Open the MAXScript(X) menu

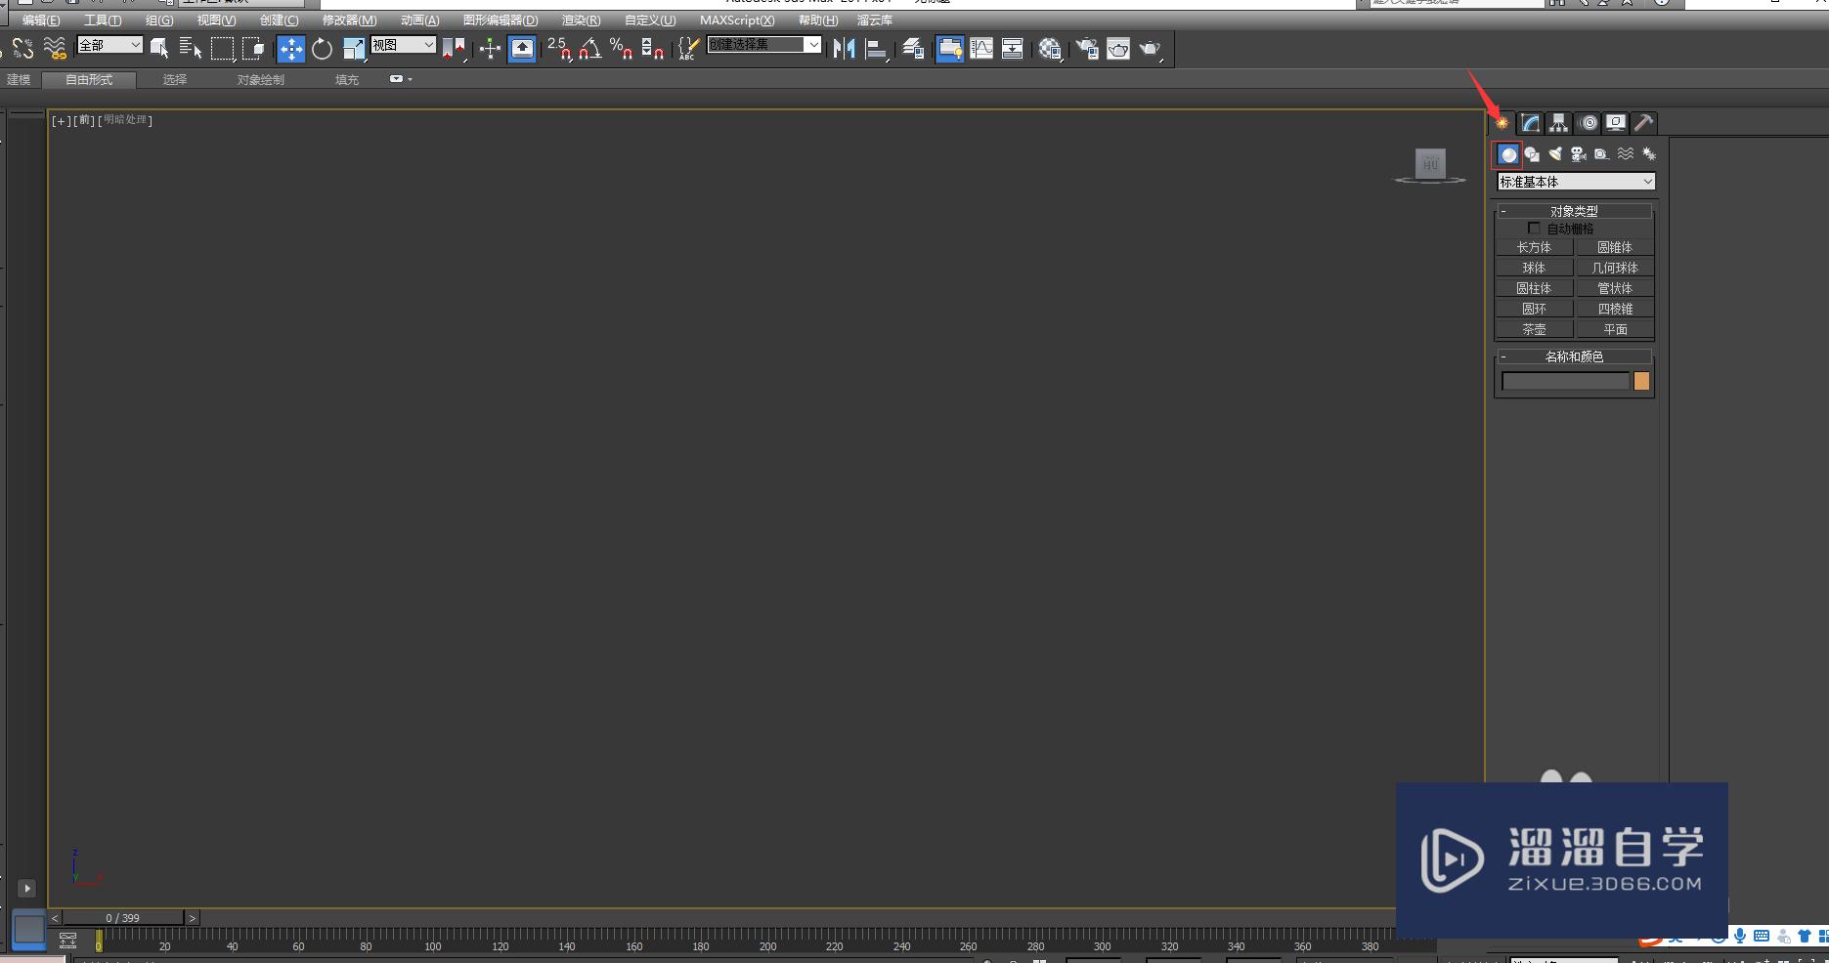coord(737,21)
